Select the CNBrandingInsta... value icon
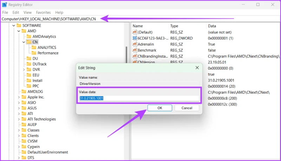Viewport: 281px width, 161px height. pyautogui.click(x=135, y=56)
